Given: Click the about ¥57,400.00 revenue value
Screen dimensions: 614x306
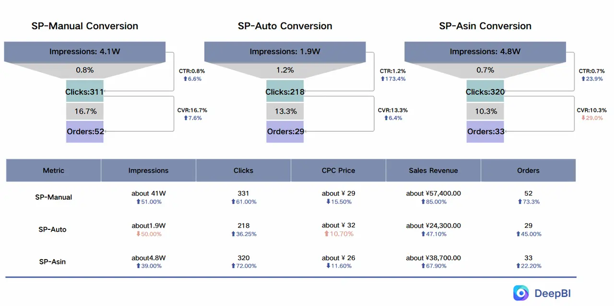Looking at the screenshot, I should pyautogui.click(x=434, y=193).
